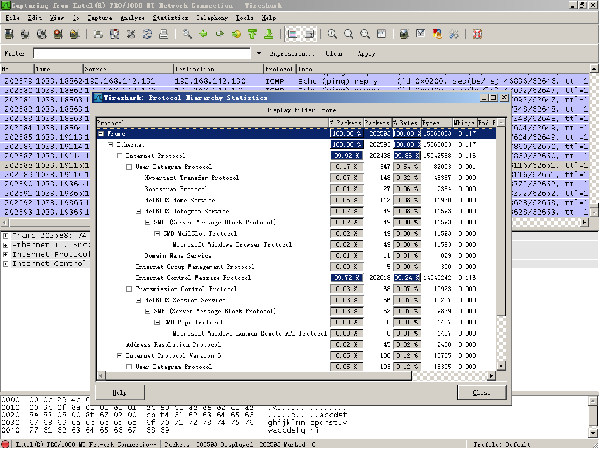Open capture options from the toolbar
Screen dimensions: 599x449
(26, 34)
